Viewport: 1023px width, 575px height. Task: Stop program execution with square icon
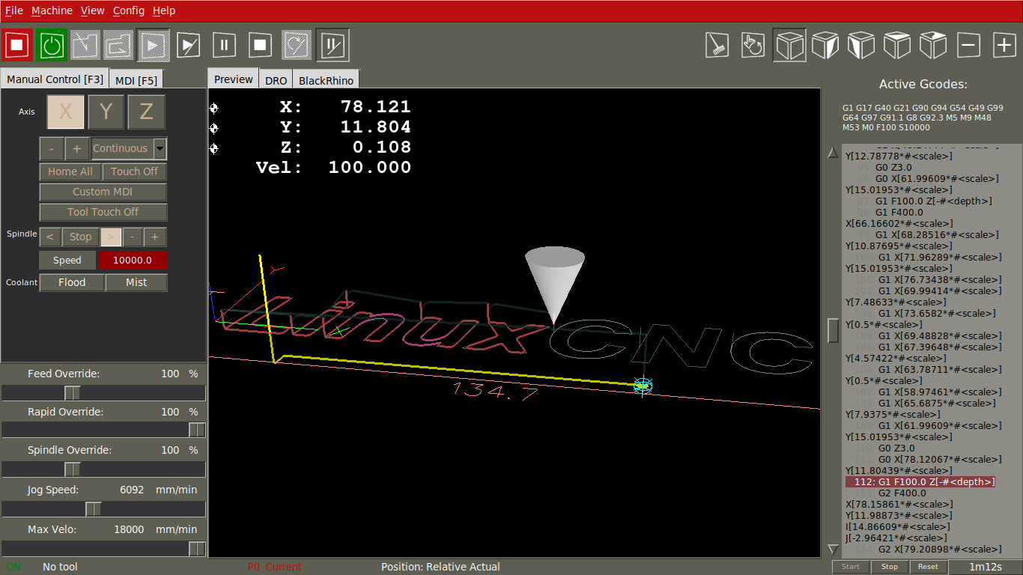(x=260, y=46)
